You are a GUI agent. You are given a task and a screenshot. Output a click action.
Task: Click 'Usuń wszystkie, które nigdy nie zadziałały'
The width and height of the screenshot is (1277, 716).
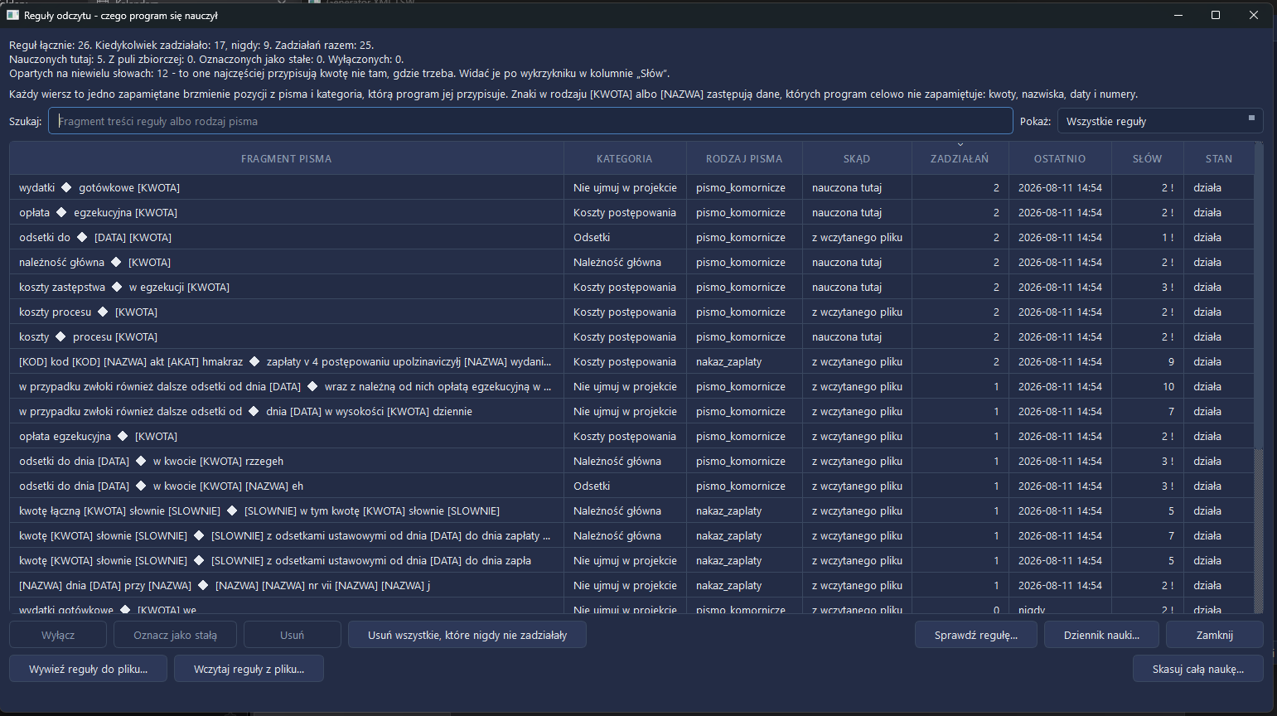tap(467, 635)
